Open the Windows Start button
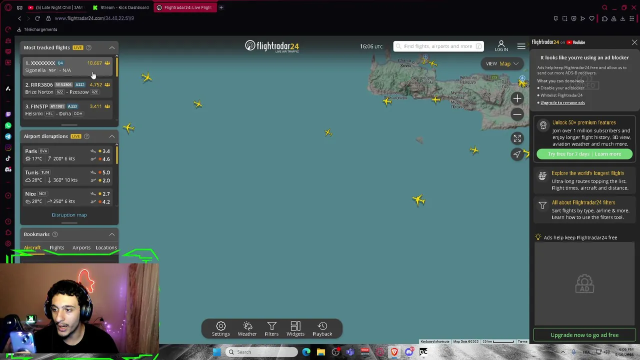This screenshot has width=640, height=360. pyautogui.click(x=216, y=352)
